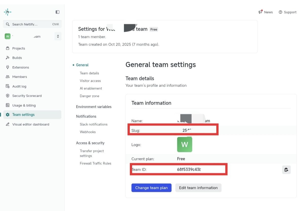This screenshot has width=304, height=211.
Task: Jump to Visitor access subsection
Action: pos(90,81)
